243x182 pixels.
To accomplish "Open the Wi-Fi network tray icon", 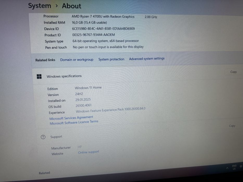I will (x=241, y=166).
